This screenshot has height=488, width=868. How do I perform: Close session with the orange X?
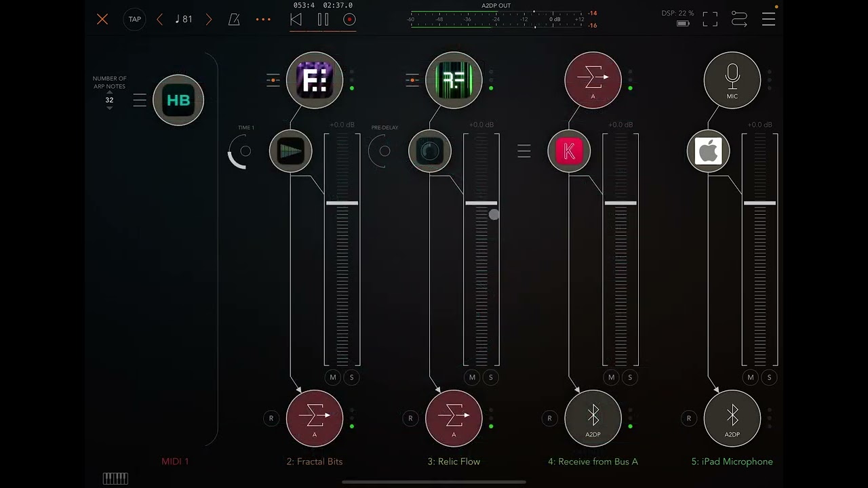coord(102,19)
